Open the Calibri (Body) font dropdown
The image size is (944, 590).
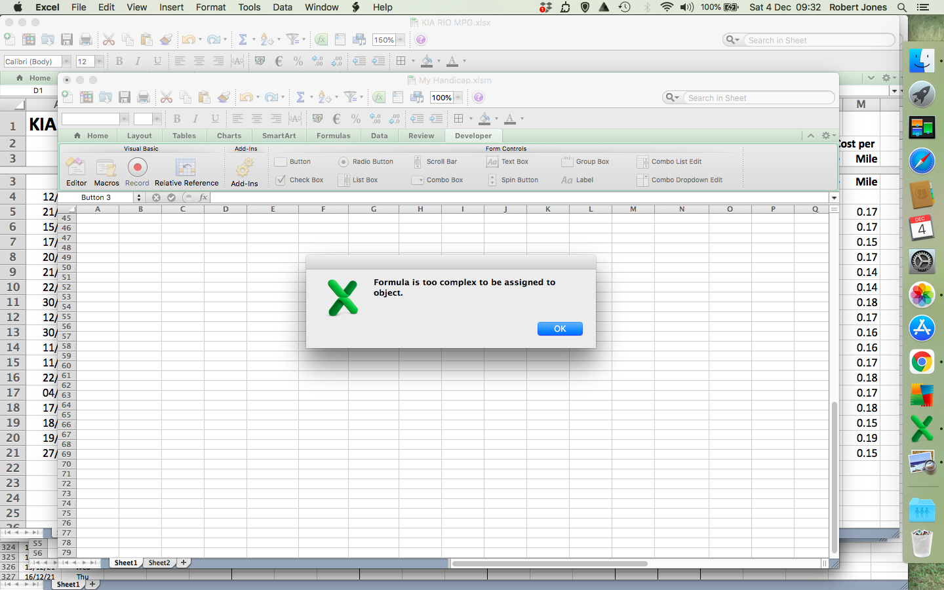click(x=66, y=61)
